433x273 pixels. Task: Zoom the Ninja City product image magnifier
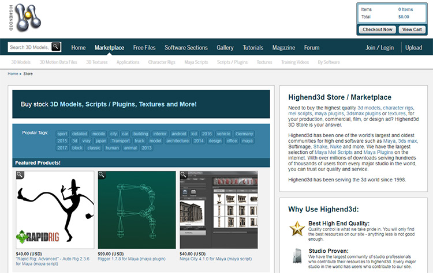point(184,175)
